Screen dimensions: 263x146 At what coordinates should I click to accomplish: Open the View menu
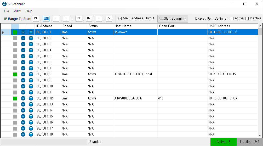click(17, 11)
